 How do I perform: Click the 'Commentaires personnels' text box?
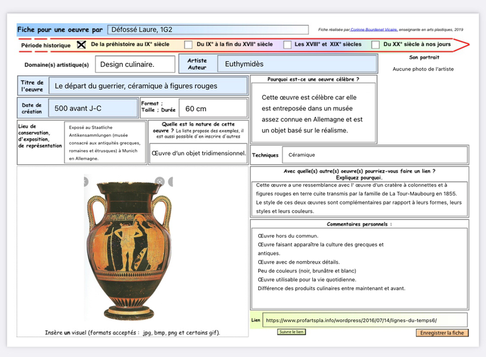pyautogui.click(x=359, y=267)
